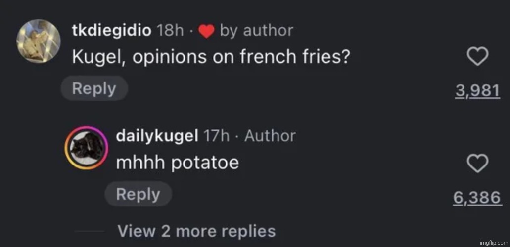Viewport: 510px width, 247px height.
Task: Click the Author label beside dailykugel
Action: click(270, 136)
